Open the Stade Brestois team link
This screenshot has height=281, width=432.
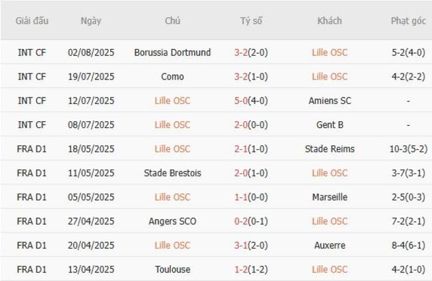[x=172, y=173]
